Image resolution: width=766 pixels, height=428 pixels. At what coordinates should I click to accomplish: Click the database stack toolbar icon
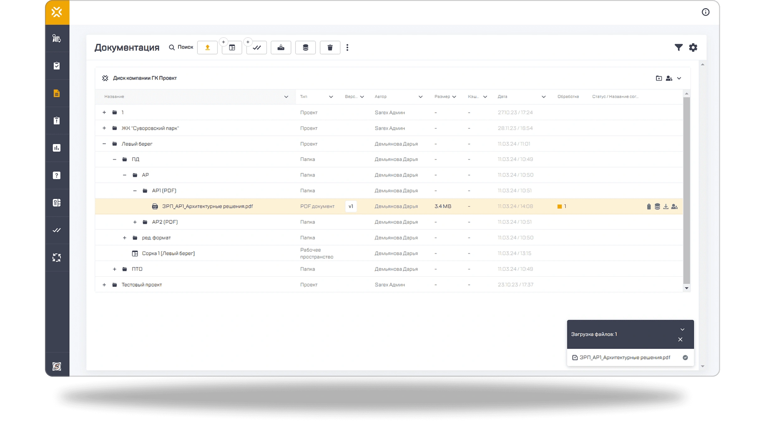(305, 47)
